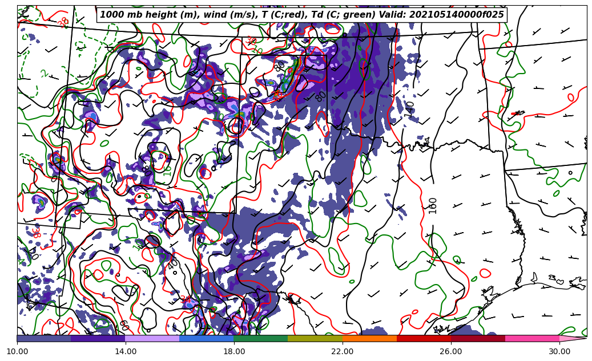The image size is (592, 361).
Task: Select the bright red colorbar segment
Action: (424, 338)
